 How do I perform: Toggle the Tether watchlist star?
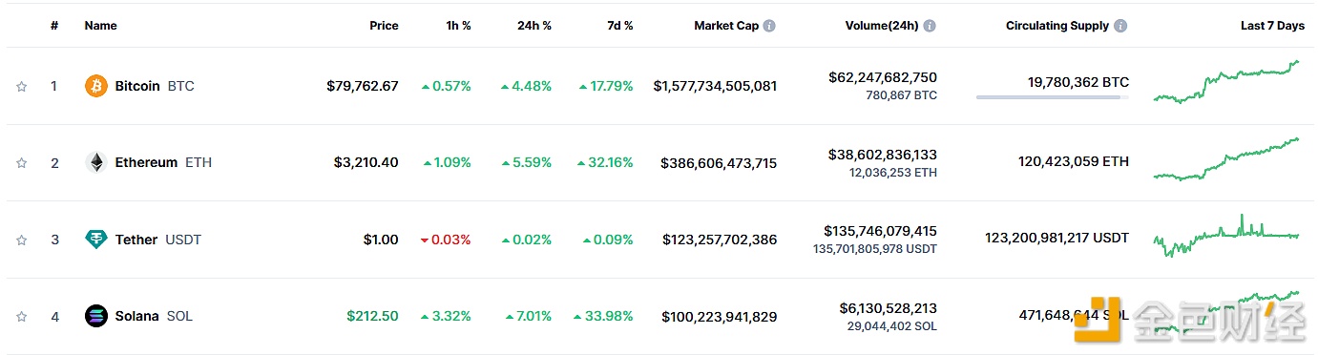coord(21,240)
